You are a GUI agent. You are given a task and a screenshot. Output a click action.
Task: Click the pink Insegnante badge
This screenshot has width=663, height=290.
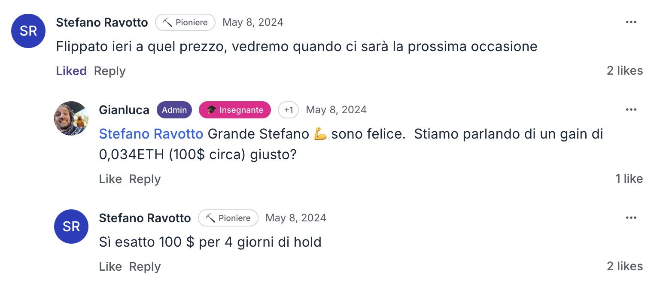(x=235, y=110)
